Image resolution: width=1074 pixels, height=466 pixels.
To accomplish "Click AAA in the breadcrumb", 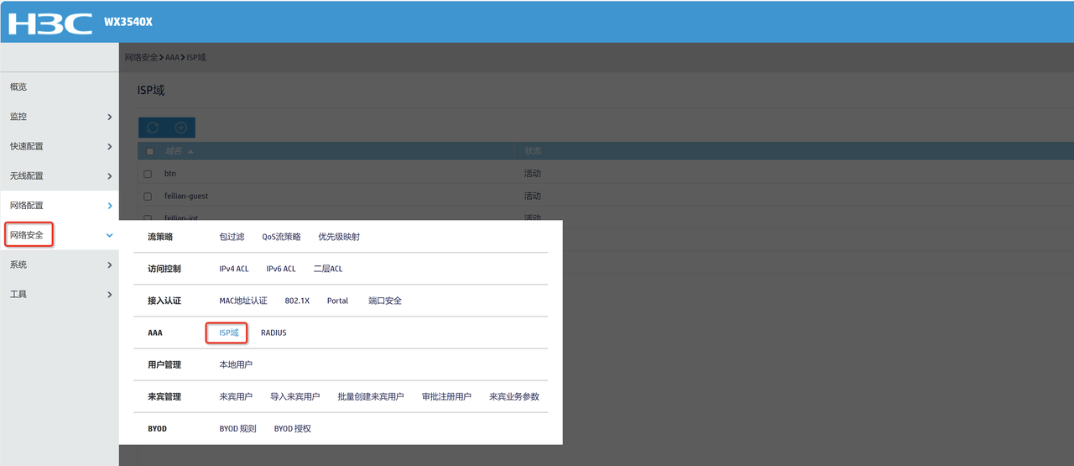I will [x=172, y=57].
